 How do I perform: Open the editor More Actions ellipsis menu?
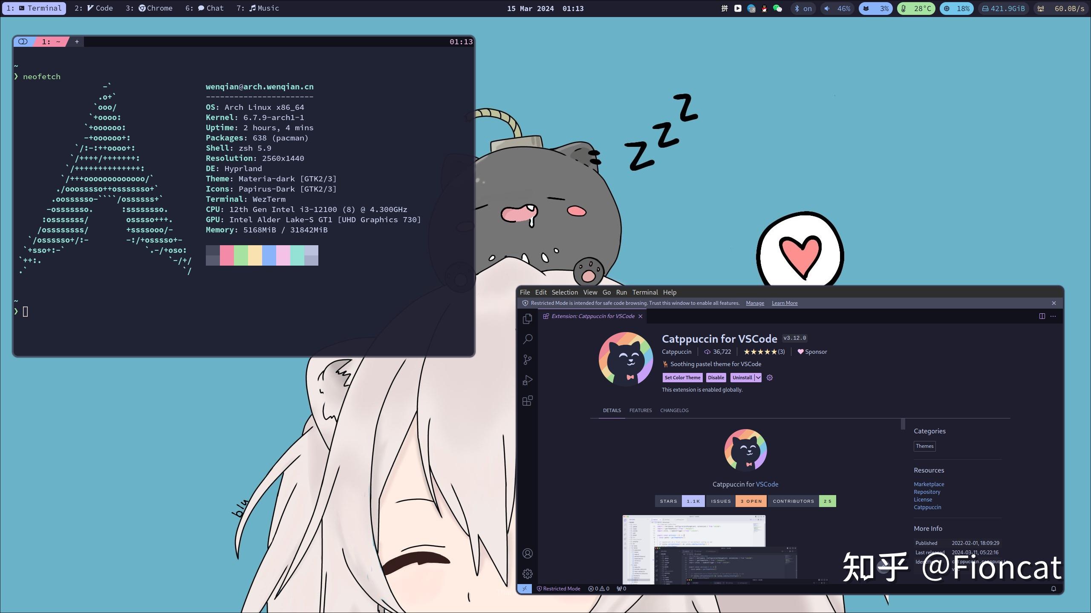(x=1053, y=316)
